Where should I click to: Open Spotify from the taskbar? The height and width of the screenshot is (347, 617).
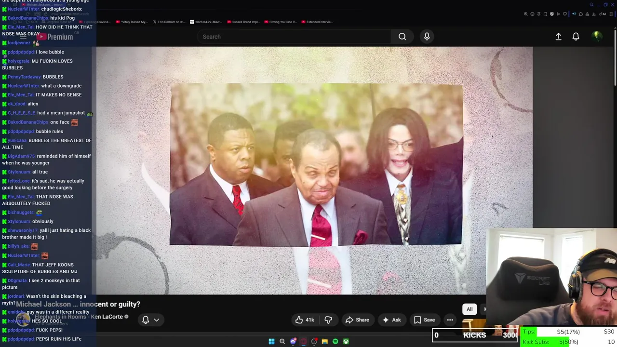coord(335,342)
